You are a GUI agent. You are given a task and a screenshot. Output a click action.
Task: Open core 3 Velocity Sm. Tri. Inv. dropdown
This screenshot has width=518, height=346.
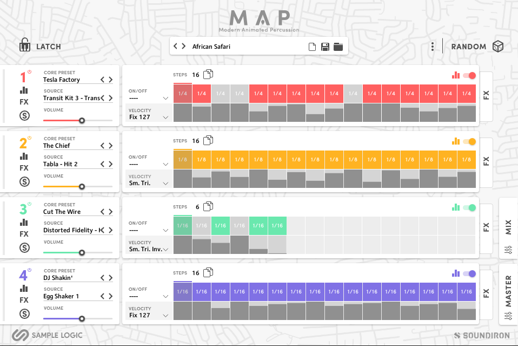pyautogui.click(x=149, y=250)
